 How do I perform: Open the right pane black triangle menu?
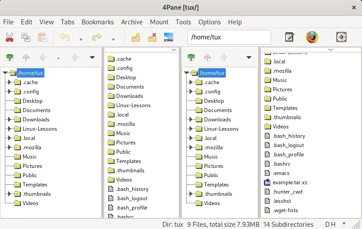click(248, 58)
